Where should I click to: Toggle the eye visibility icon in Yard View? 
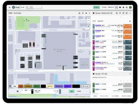[x=86, y=13]
